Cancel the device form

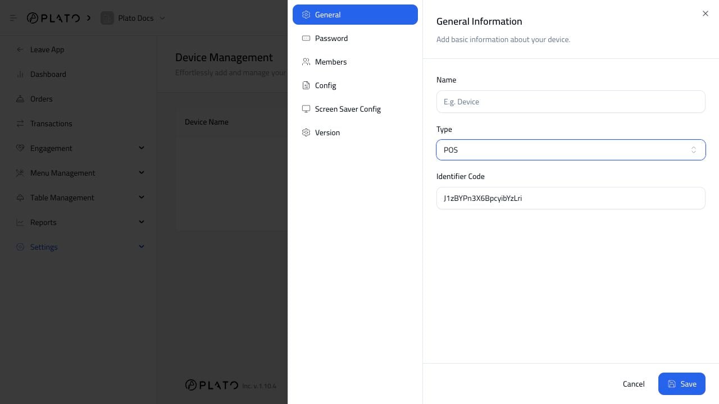[634, 384]
